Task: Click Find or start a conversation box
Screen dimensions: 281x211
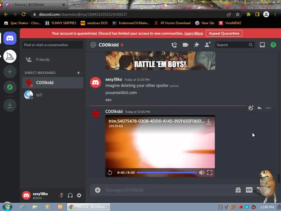Action: (53, 45)
